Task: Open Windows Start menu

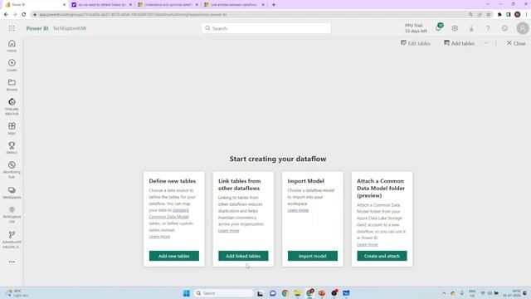Action: tap(186, 293)
